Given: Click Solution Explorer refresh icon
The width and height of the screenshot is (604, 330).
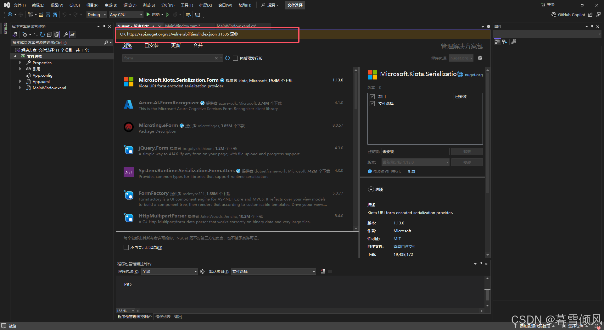Looking at the screenshot, I should click(x=42, y=35).
